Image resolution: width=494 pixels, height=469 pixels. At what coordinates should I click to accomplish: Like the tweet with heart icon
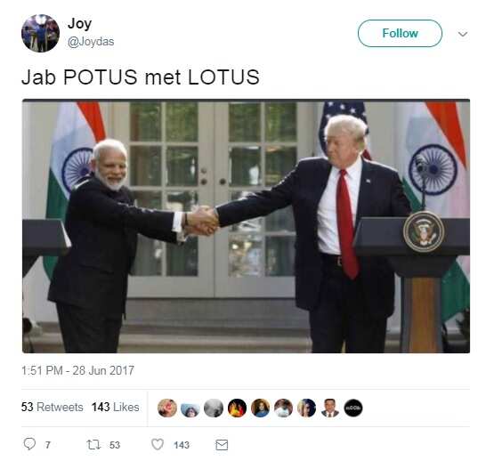click(158, 444)
